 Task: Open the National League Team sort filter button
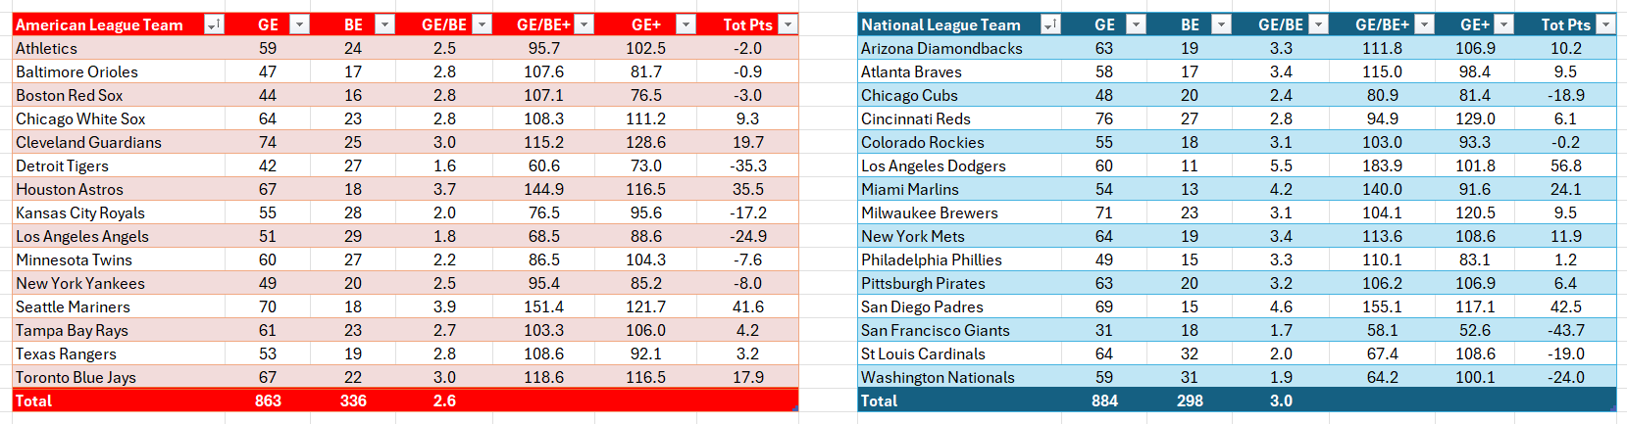click(1050, 24)
